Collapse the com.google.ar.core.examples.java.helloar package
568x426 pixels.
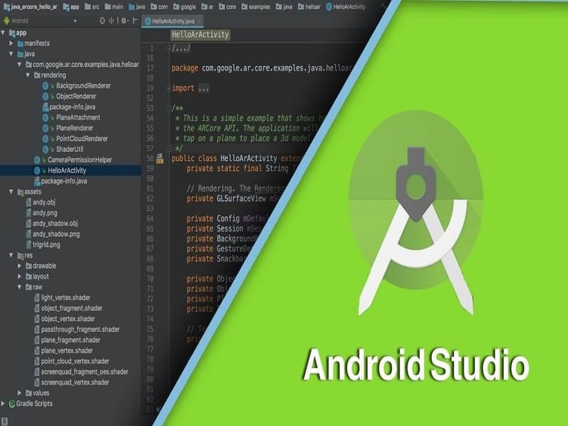(20, 65)
